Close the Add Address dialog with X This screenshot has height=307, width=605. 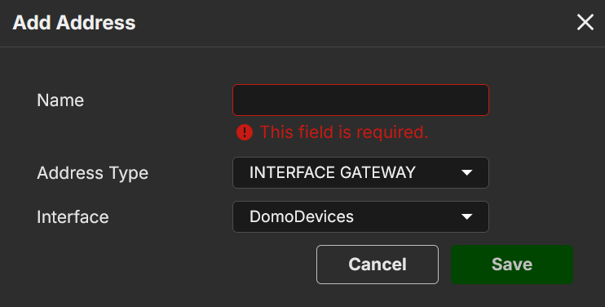pos(585,22)
